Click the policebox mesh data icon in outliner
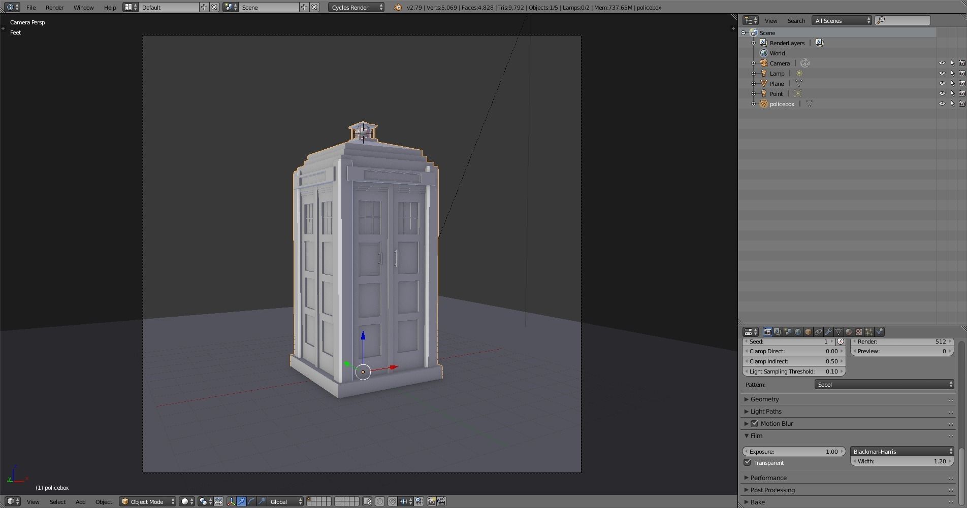967x508 pixels. (x=810, y=104)
